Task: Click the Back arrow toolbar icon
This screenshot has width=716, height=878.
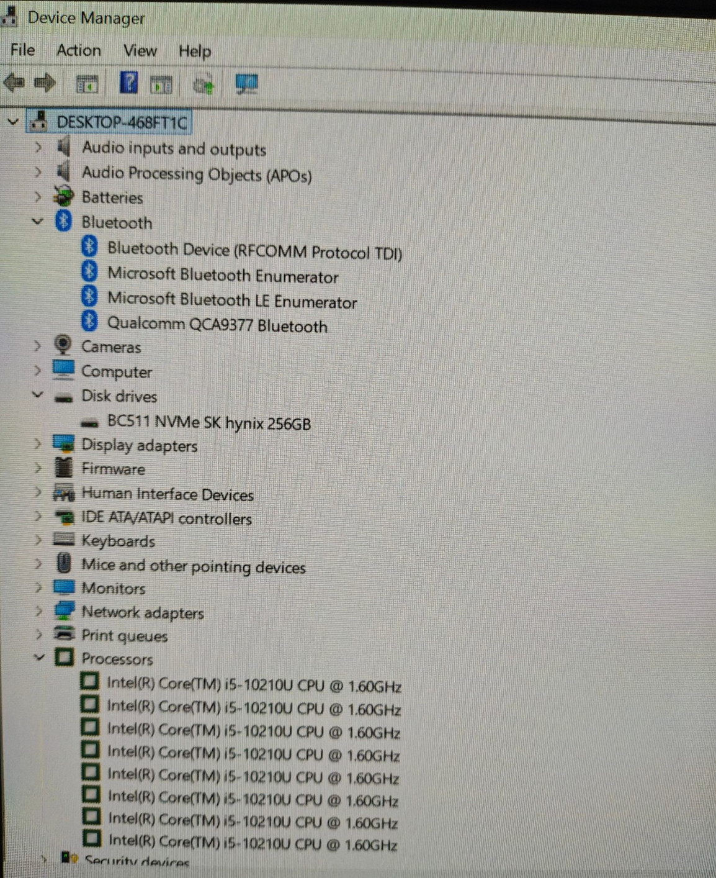Action: pos(14,82)
